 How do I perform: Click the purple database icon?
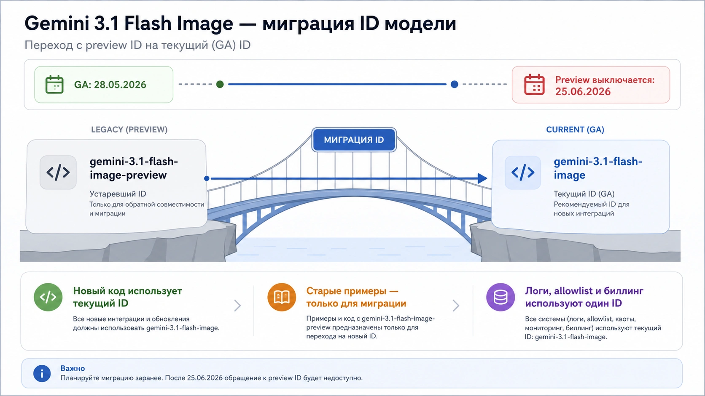click(500, 297)
